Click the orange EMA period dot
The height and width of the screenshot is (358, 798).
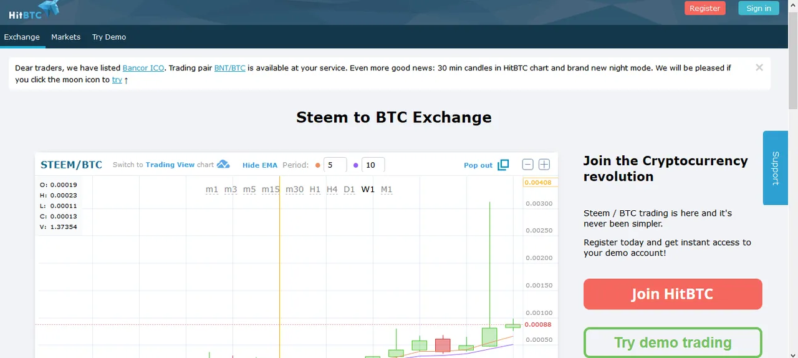click(318, 165)
